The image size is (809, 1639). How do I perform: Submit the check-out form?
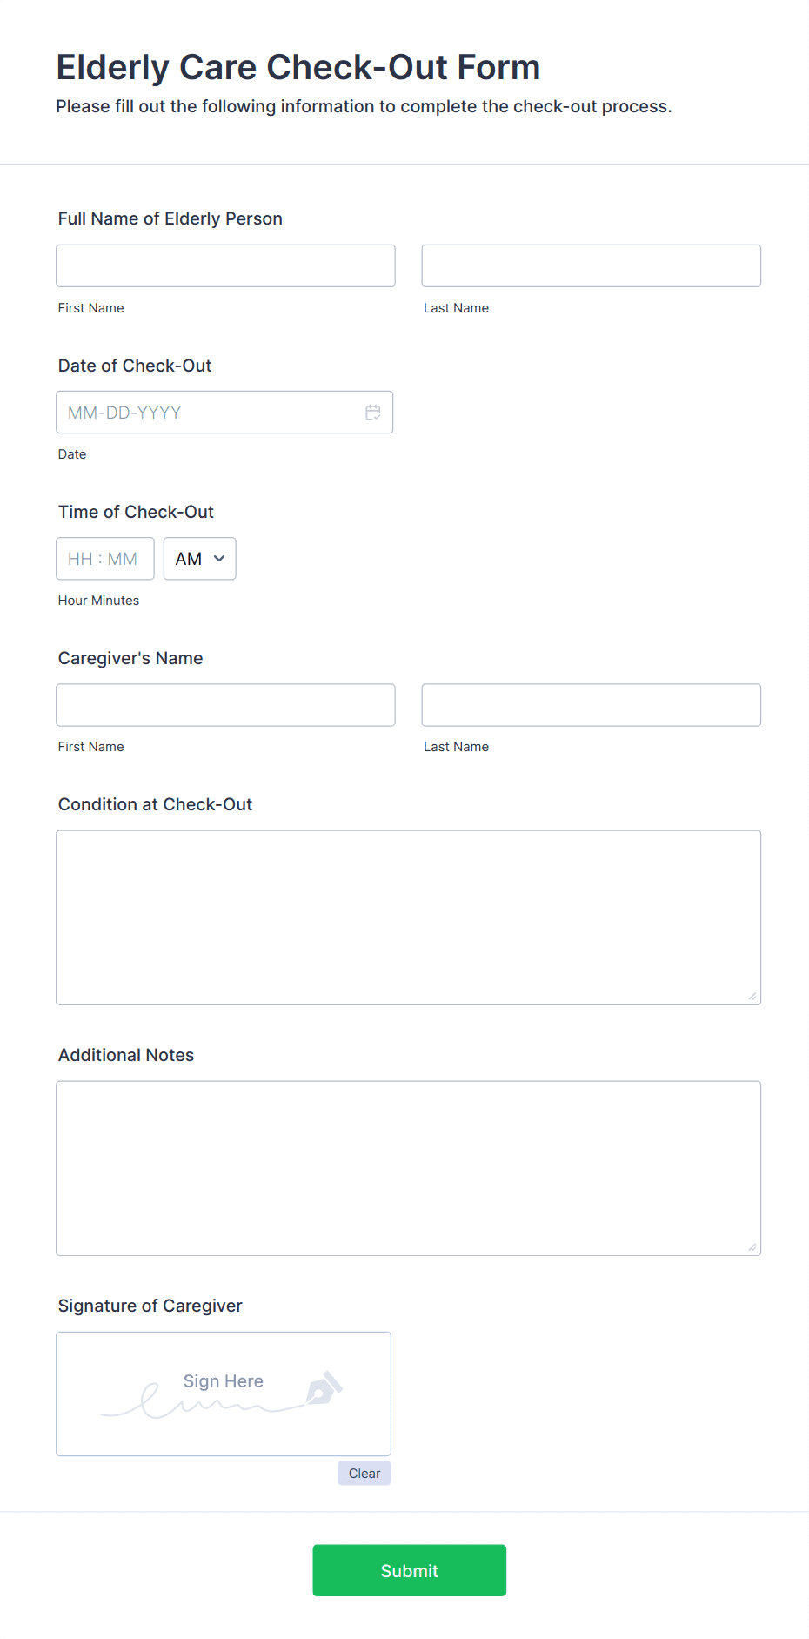coord(409,1570)
